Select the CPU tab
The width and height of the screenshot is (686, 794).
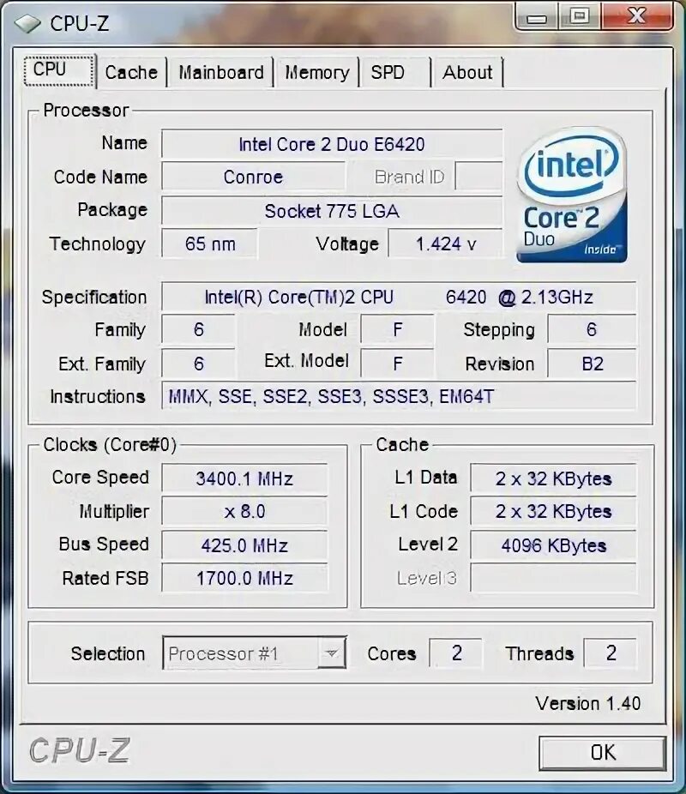57,70
